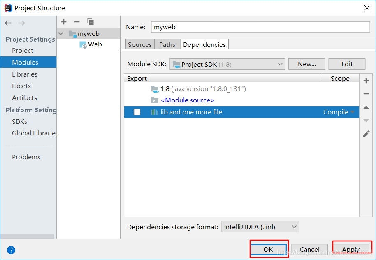Click the Apply button
The width and height of the screenshot is (376, 260).
(x=351, y=249)
